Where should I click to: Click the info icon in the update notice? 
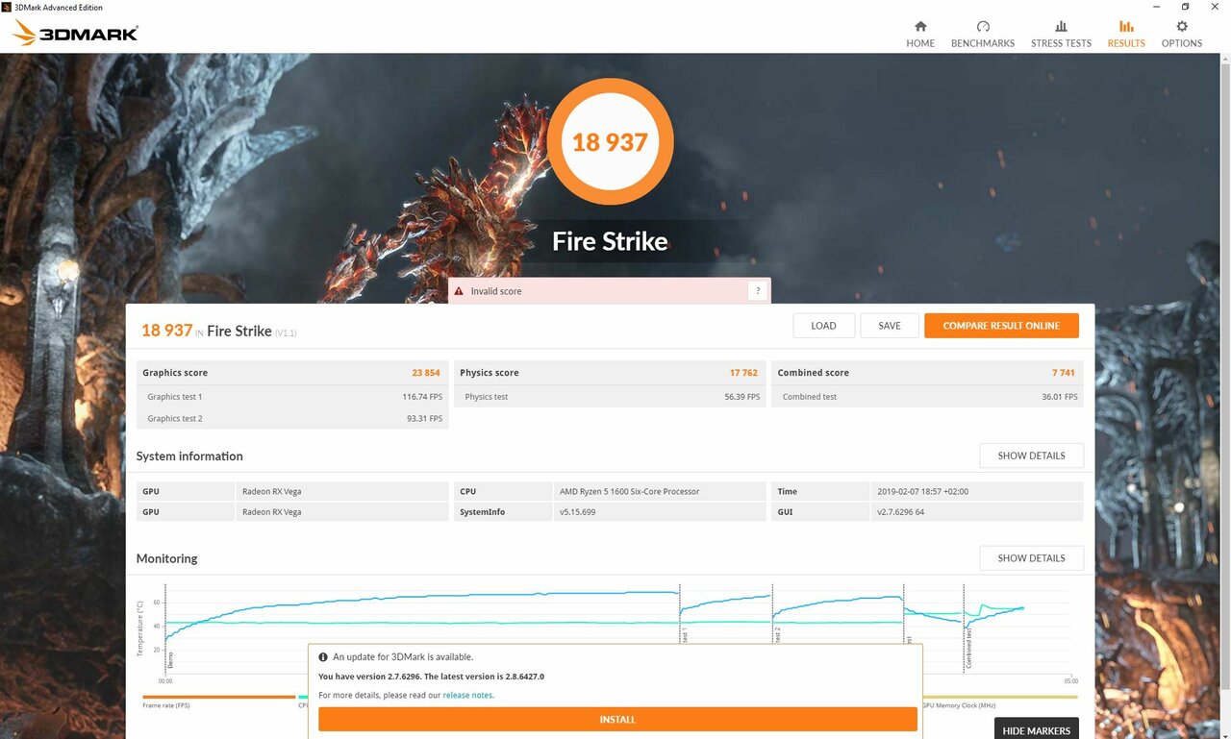[323, 657]
